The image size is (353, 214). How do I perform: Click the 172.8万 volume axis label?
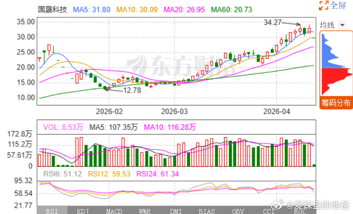pos(19,134)
